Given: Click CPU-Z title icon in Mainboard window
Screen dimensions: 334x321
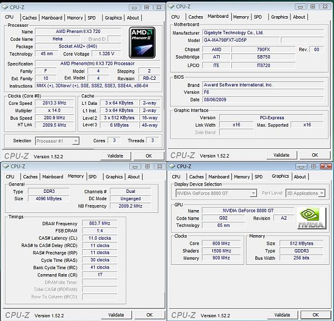Looking at the screenshot, I should (171, 7).
